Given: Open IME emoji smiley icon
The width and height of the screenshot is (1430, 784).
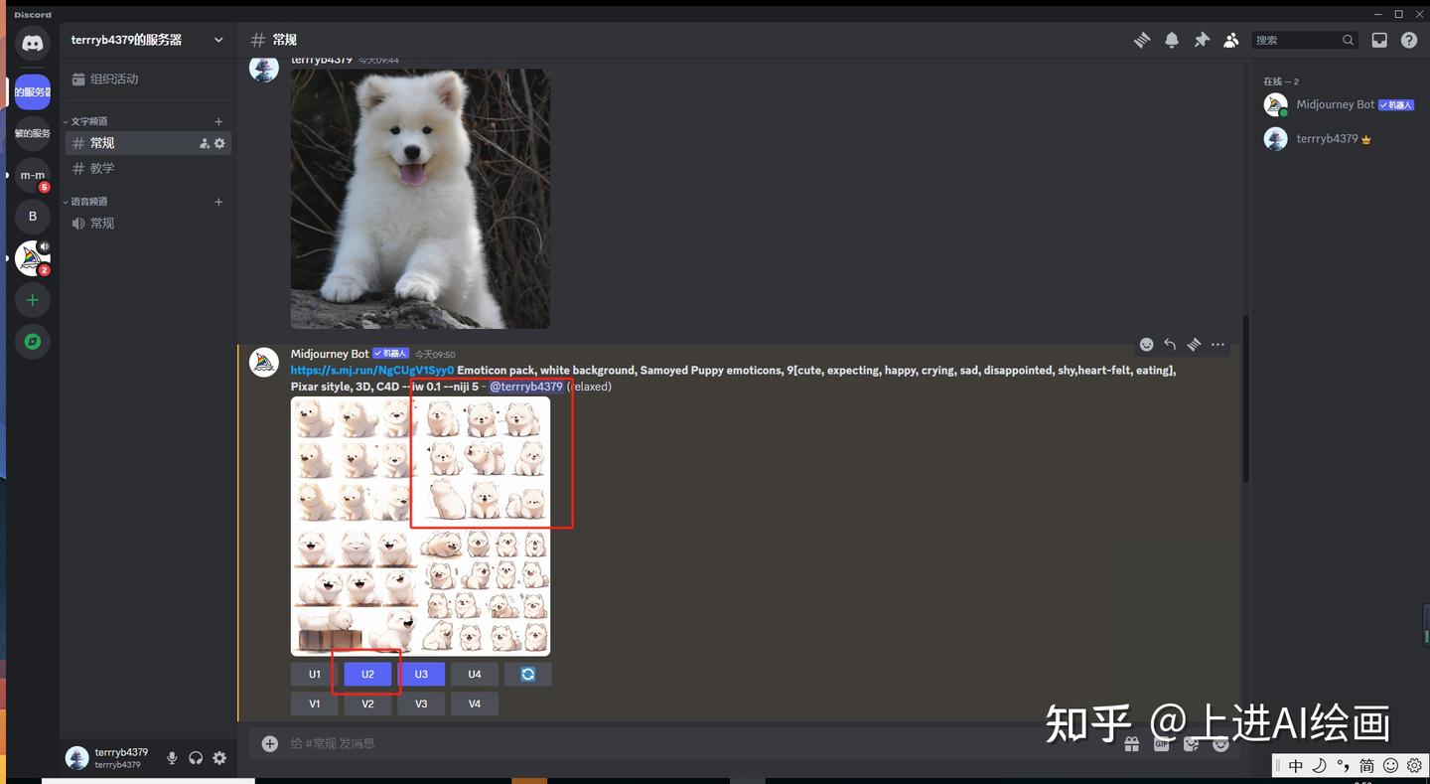Looking at the screenshot, I should tap(1390, 766).
